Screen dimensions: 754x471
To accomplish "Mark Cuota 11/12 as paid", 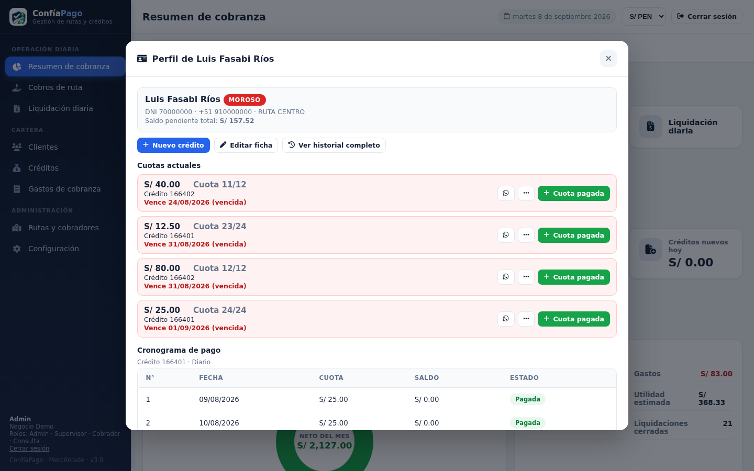I will 574,193.
